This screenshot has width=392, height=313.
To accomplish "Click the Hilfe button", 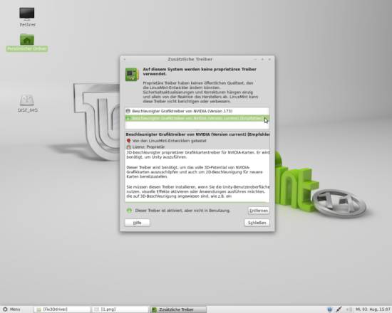I will [138, 223].
